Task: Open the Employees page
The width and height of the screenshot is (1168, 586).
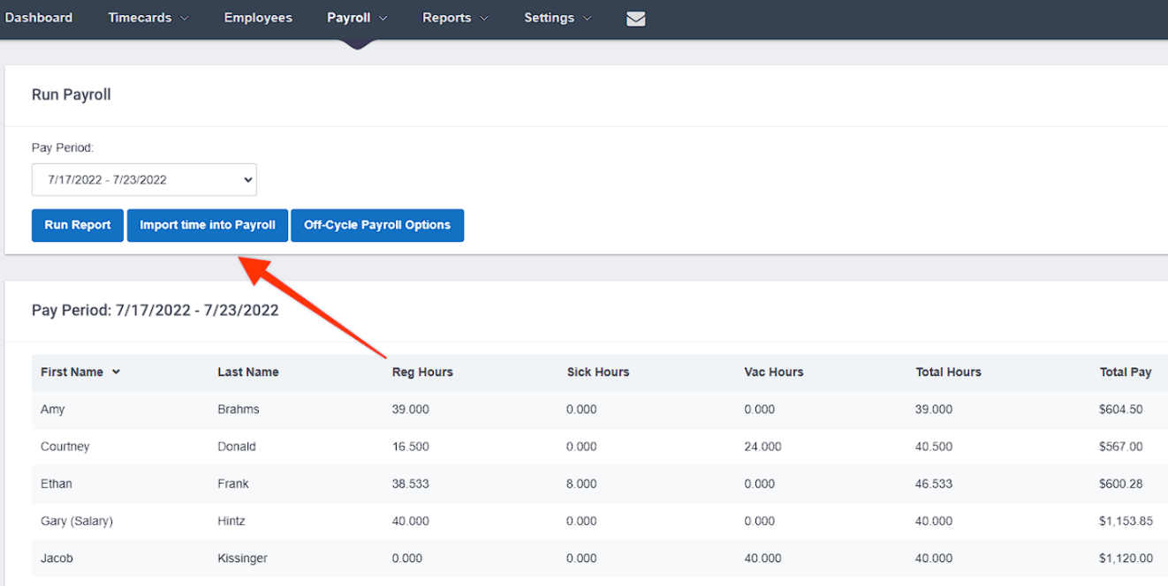Action: (x=257, y=18)
